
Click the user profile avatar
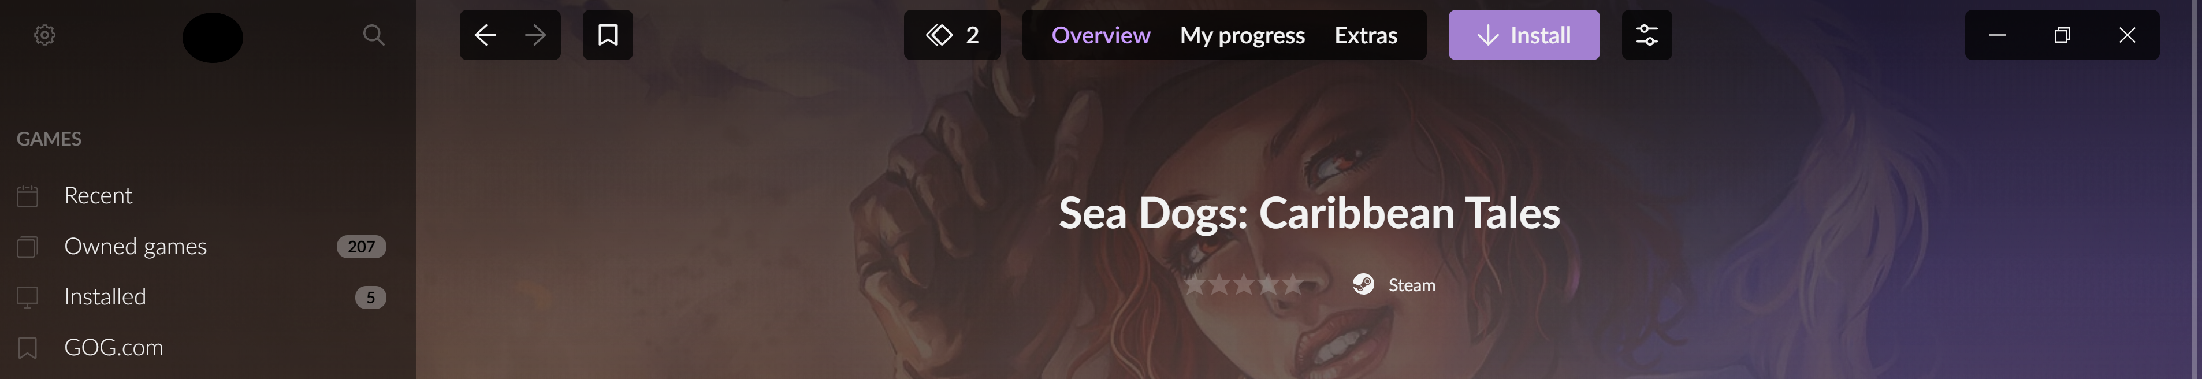[x=213, y=38]
